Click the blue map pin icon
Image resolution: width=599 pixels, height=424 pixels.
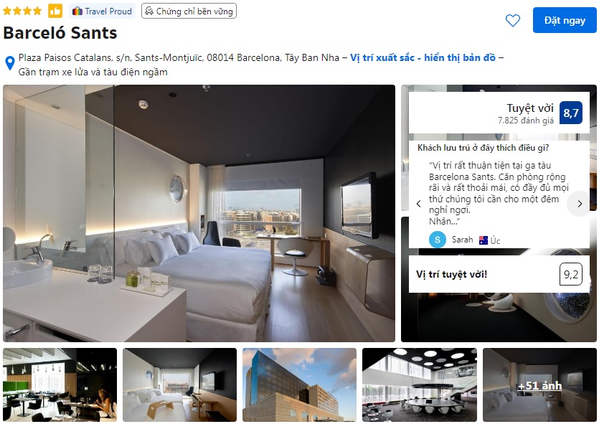click(10, 63)
